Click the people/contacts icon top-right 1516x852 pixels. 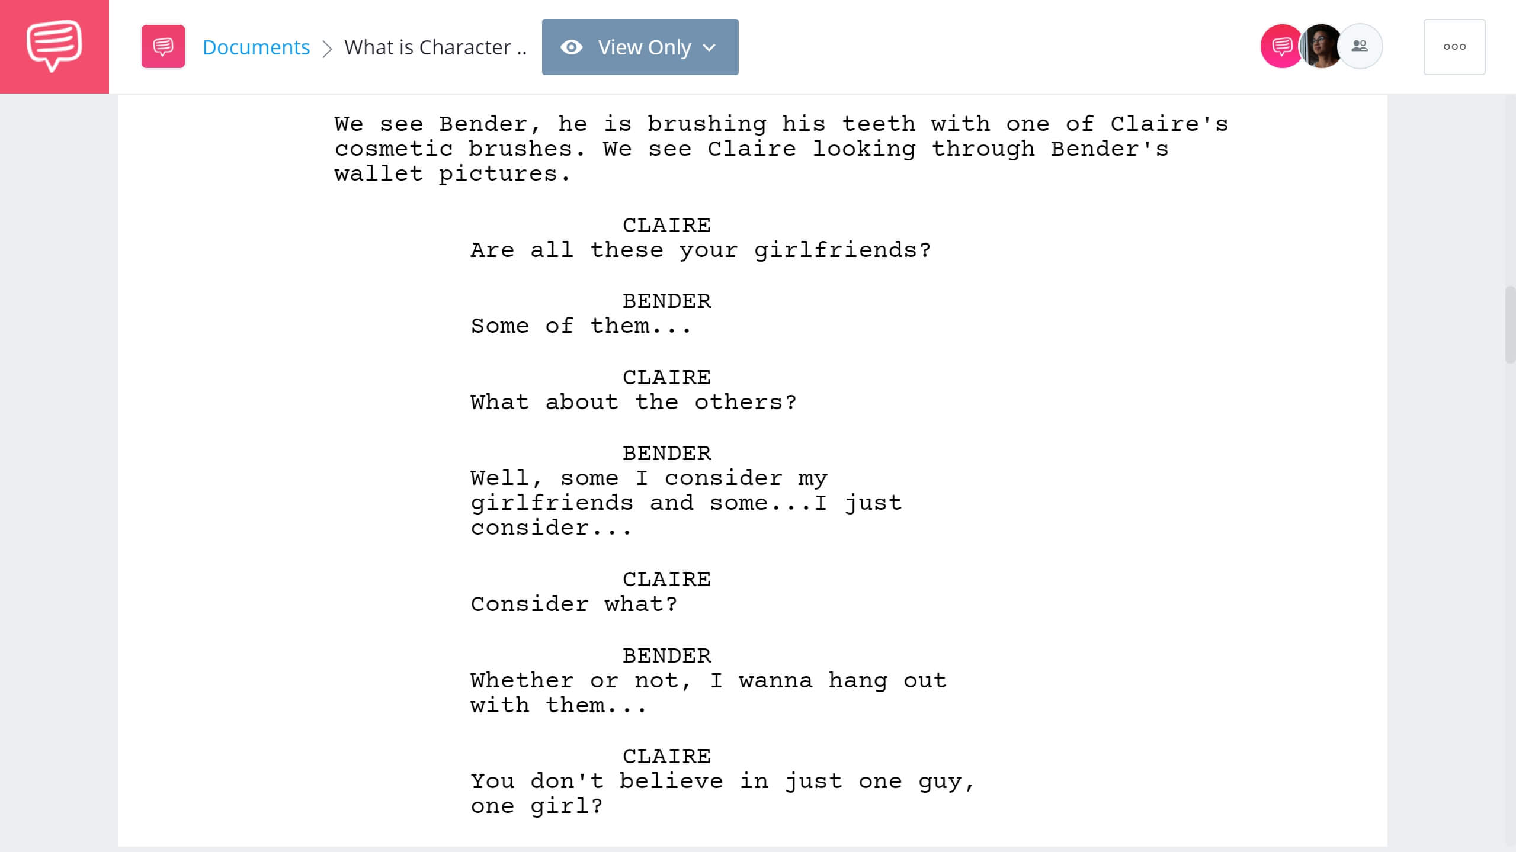pyautogui.click(x=1361, y=46)
